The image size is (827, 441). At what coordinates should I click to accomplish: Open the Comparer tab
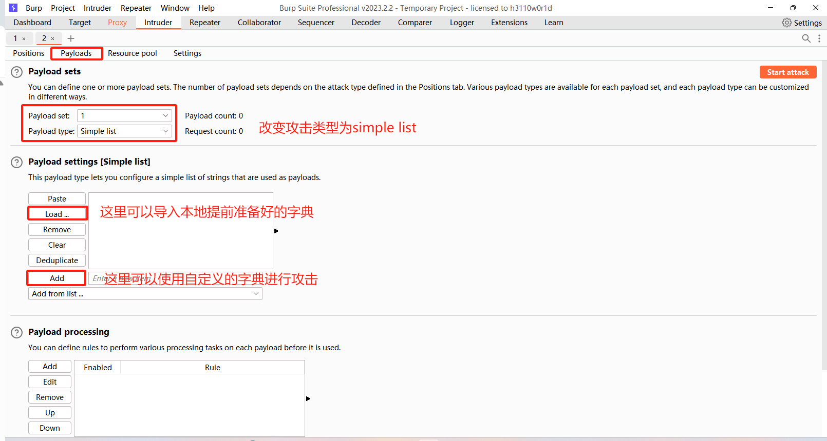coord(415,23)
